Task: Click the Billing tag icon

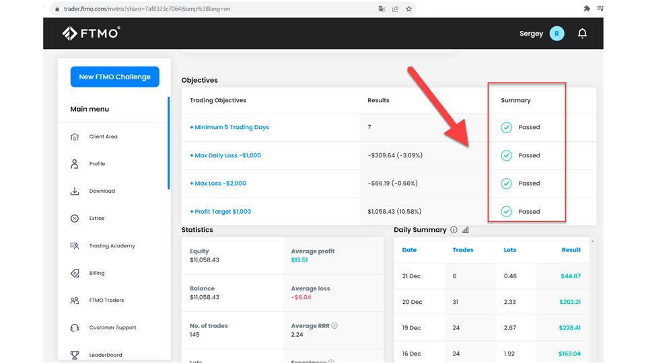Action: [75, 273]
